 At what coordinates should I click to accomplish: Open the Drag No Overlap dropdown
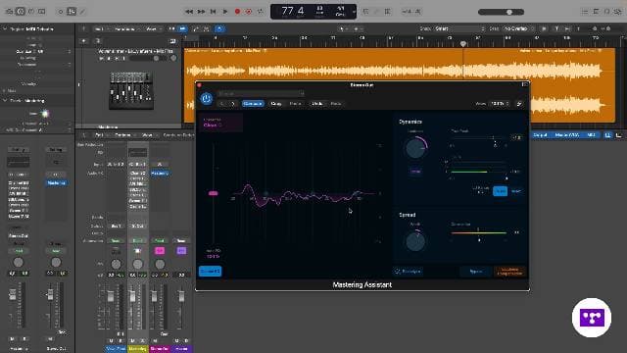[x=518, y=28]
